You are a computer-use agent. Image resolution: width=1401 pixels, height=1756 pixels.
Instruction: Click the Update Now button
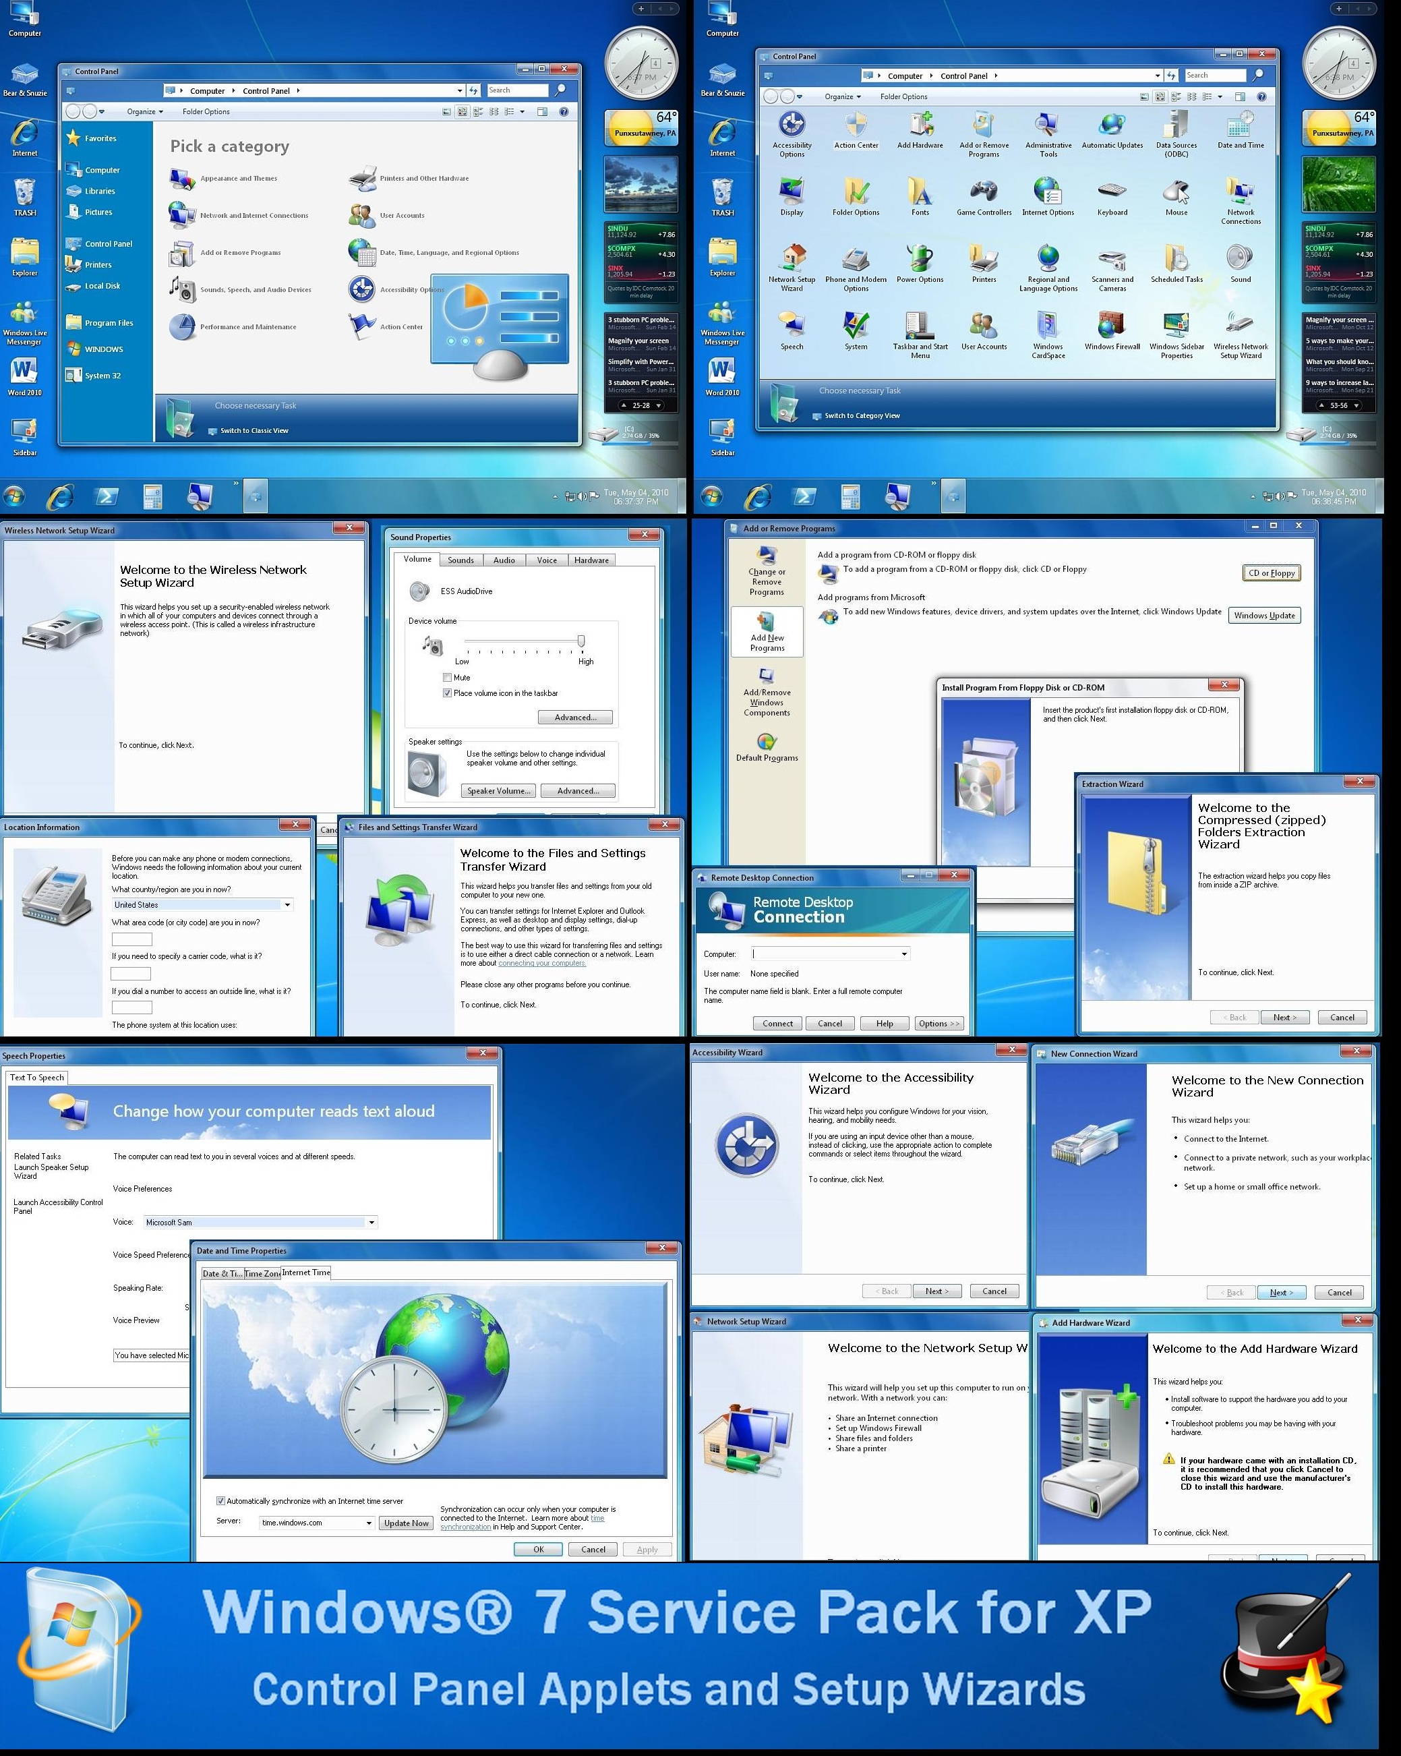point(407,1523)
